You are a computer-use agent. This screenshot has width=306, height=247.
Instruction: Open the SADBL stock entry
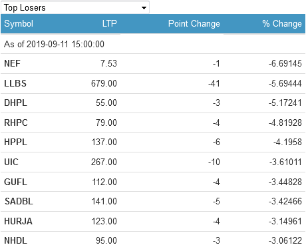[19, 202]
